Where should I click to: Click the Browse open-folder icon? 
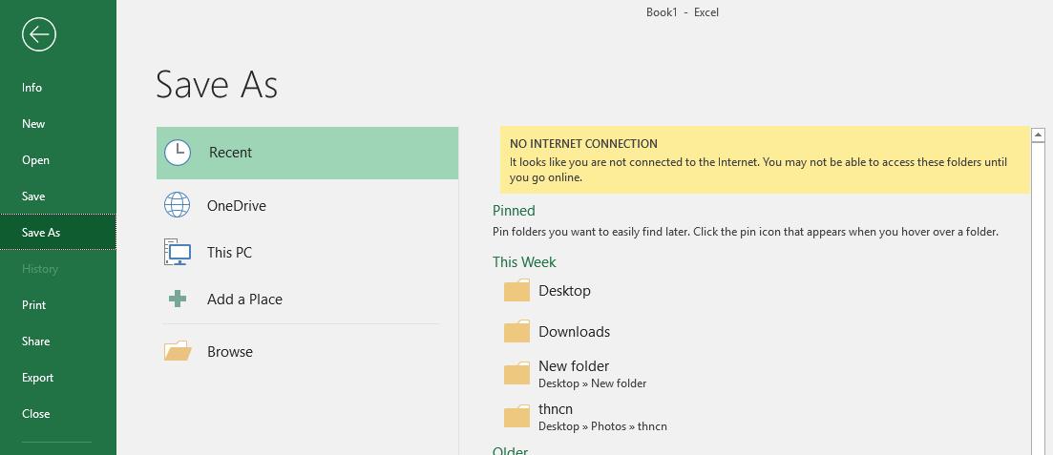click(x=178, y=351)
